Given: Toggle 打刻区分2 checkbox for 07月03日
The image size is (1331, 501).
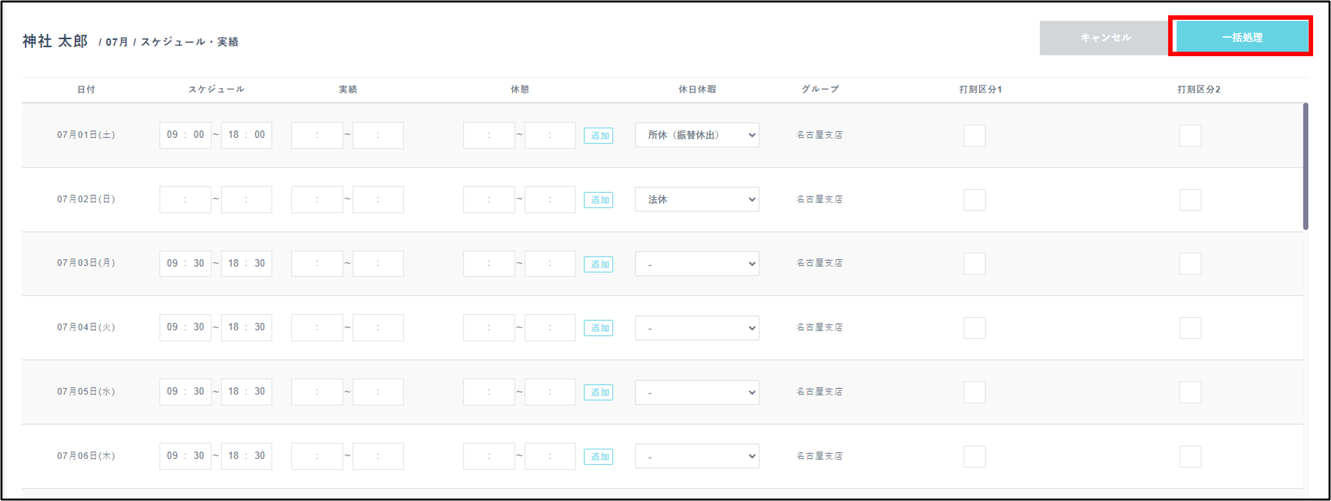Looking at the screenshot, I should point(1190,264).
